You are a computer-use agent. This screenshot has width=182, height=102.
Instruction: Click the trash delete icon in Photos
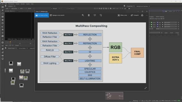tap(89, 15)
